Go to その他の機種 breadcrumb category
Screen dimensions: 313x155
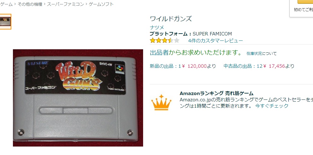click(30, 4)
